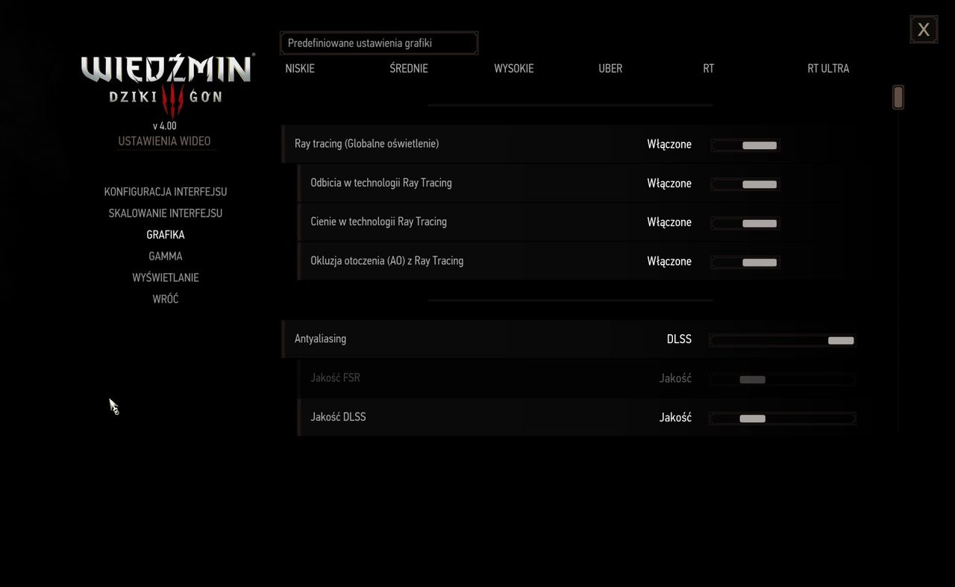Select the Cienie w technologii Ray Tracing label
This screenshot has height=587, width=955.
point(378,222)
